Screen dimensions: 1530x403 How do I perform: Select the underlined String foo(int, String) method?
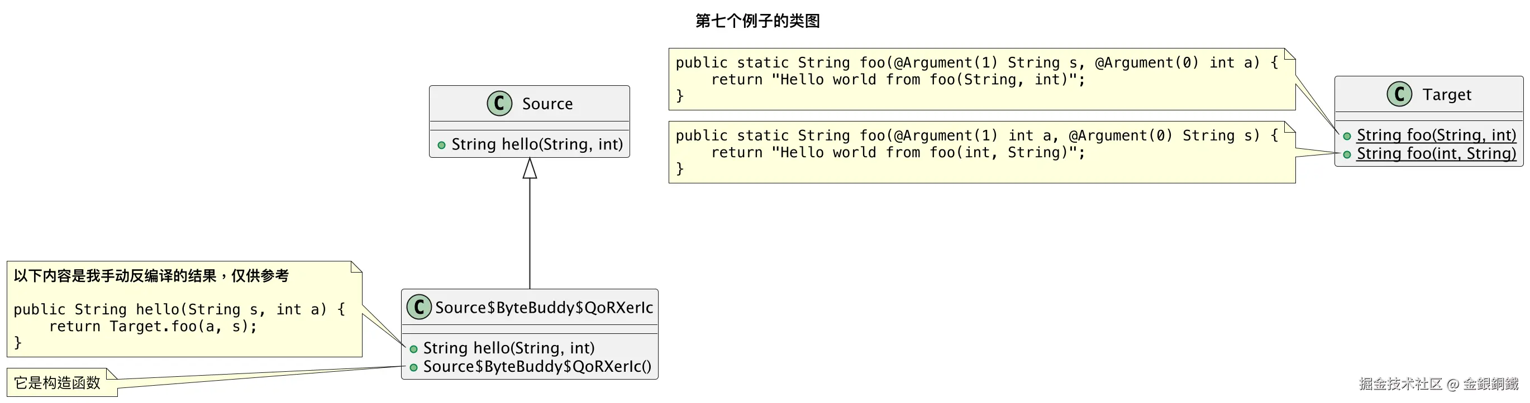(1436, 154)
